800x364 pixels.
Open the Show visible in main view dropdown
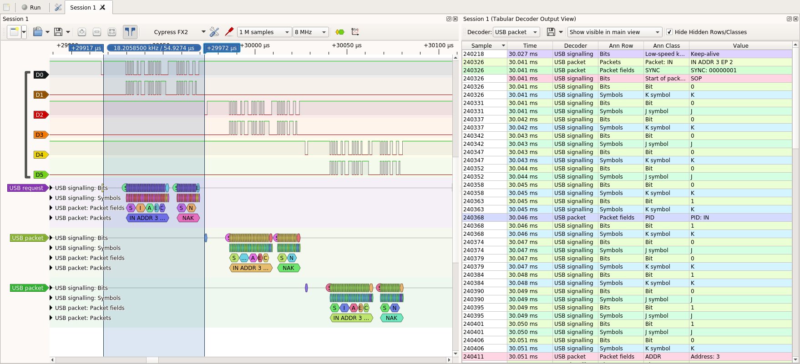point(614,32)
